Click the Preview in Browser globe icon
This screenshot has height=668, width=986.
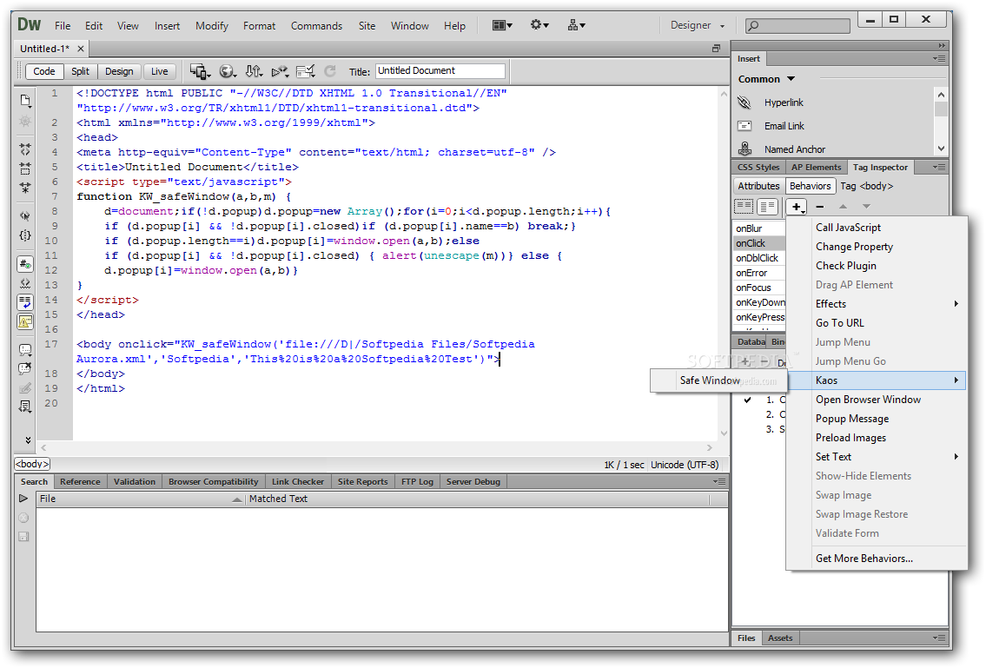pyautogui.click(x=228, y=71)
